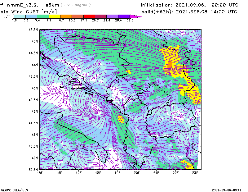This screenshot has height=192, width=248.
Task: Click the 40.5N latitude label
Action: 33,146
